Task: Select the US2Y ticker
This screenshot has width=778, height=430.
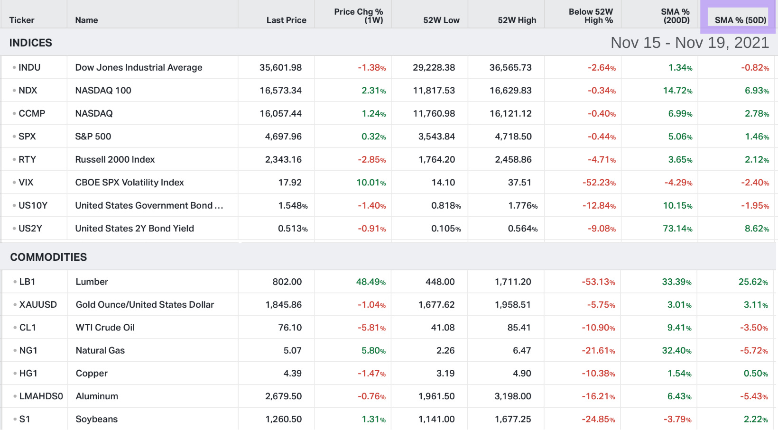Action: (x=30, y=228)
